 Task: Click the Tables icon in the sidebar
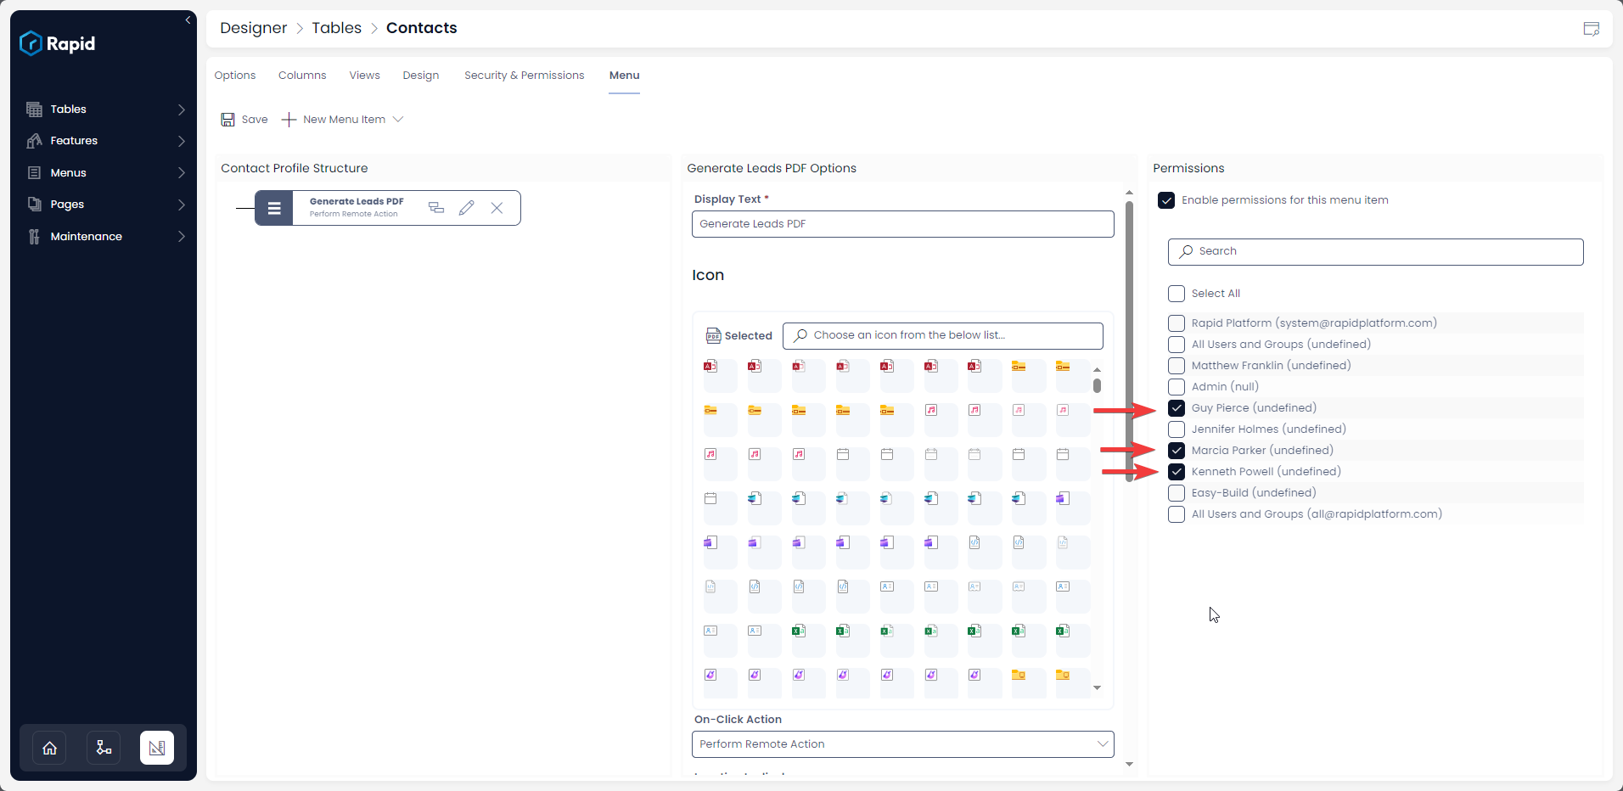tap(34, 109)
